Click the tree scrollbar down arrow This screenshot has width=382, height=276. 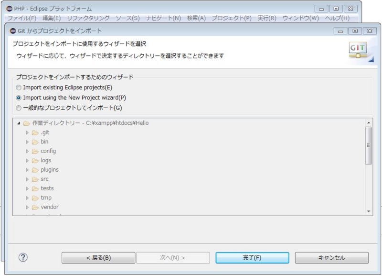(369, 211)
